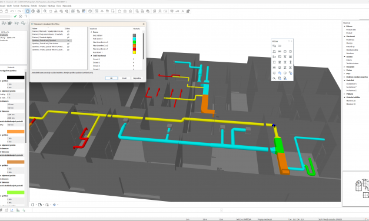Viewport: 369px width, 221px height.
Task: Select the Systémy Potrubní síť Rychlost filter row
Action: pyautogui.click(x=52, y=41)
